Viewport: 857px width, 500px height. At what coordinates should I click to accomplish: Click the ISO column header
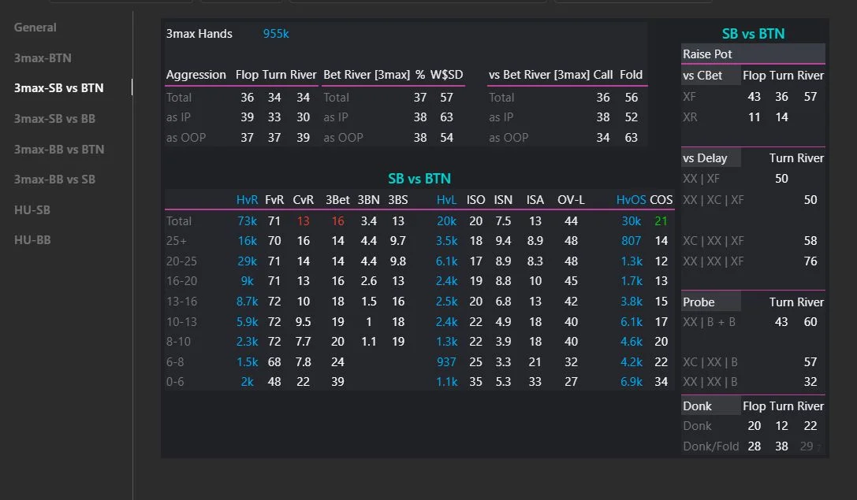[x=476, y=200]
